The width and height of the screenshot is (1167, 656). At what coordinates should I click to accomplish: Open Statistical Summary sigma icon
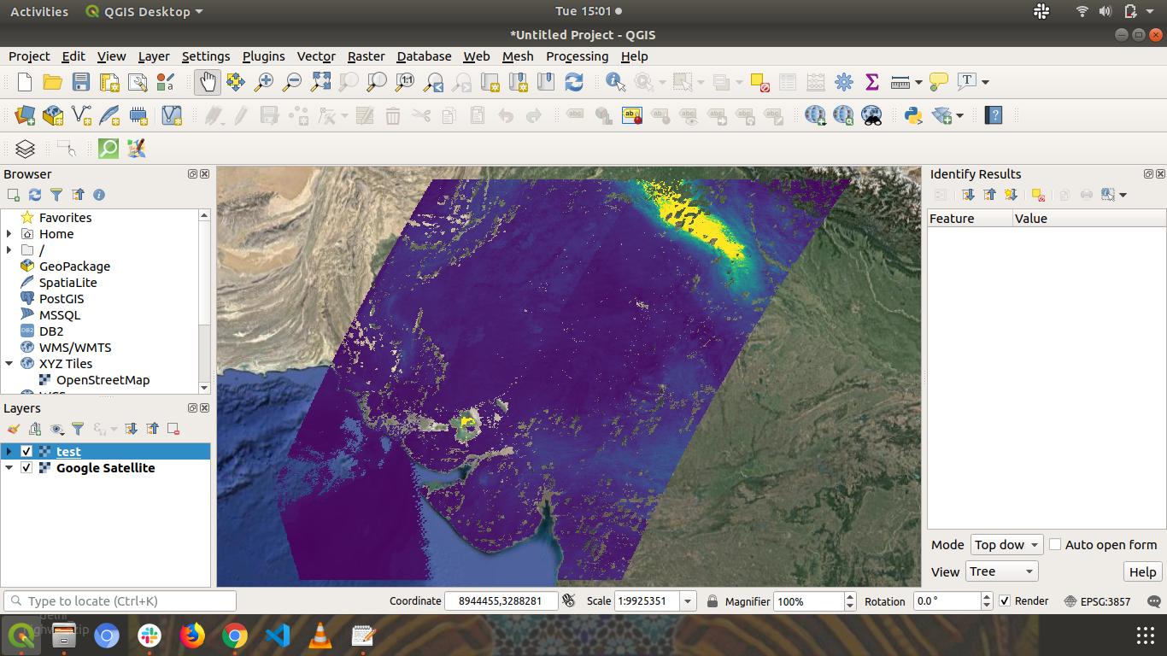tap(872, 82)
